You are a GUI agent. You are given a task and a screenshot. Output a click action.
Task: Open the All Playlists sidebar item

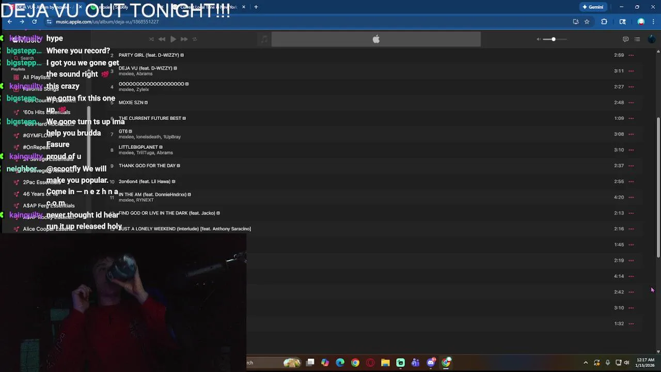pos(36,78)
